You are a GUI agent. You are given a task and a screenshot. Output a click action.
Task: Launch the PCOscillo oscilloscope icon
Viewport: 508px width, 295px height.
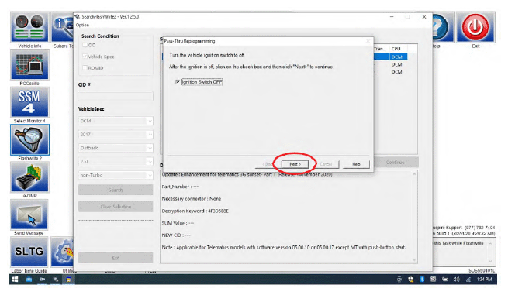[x=29, y=64]
